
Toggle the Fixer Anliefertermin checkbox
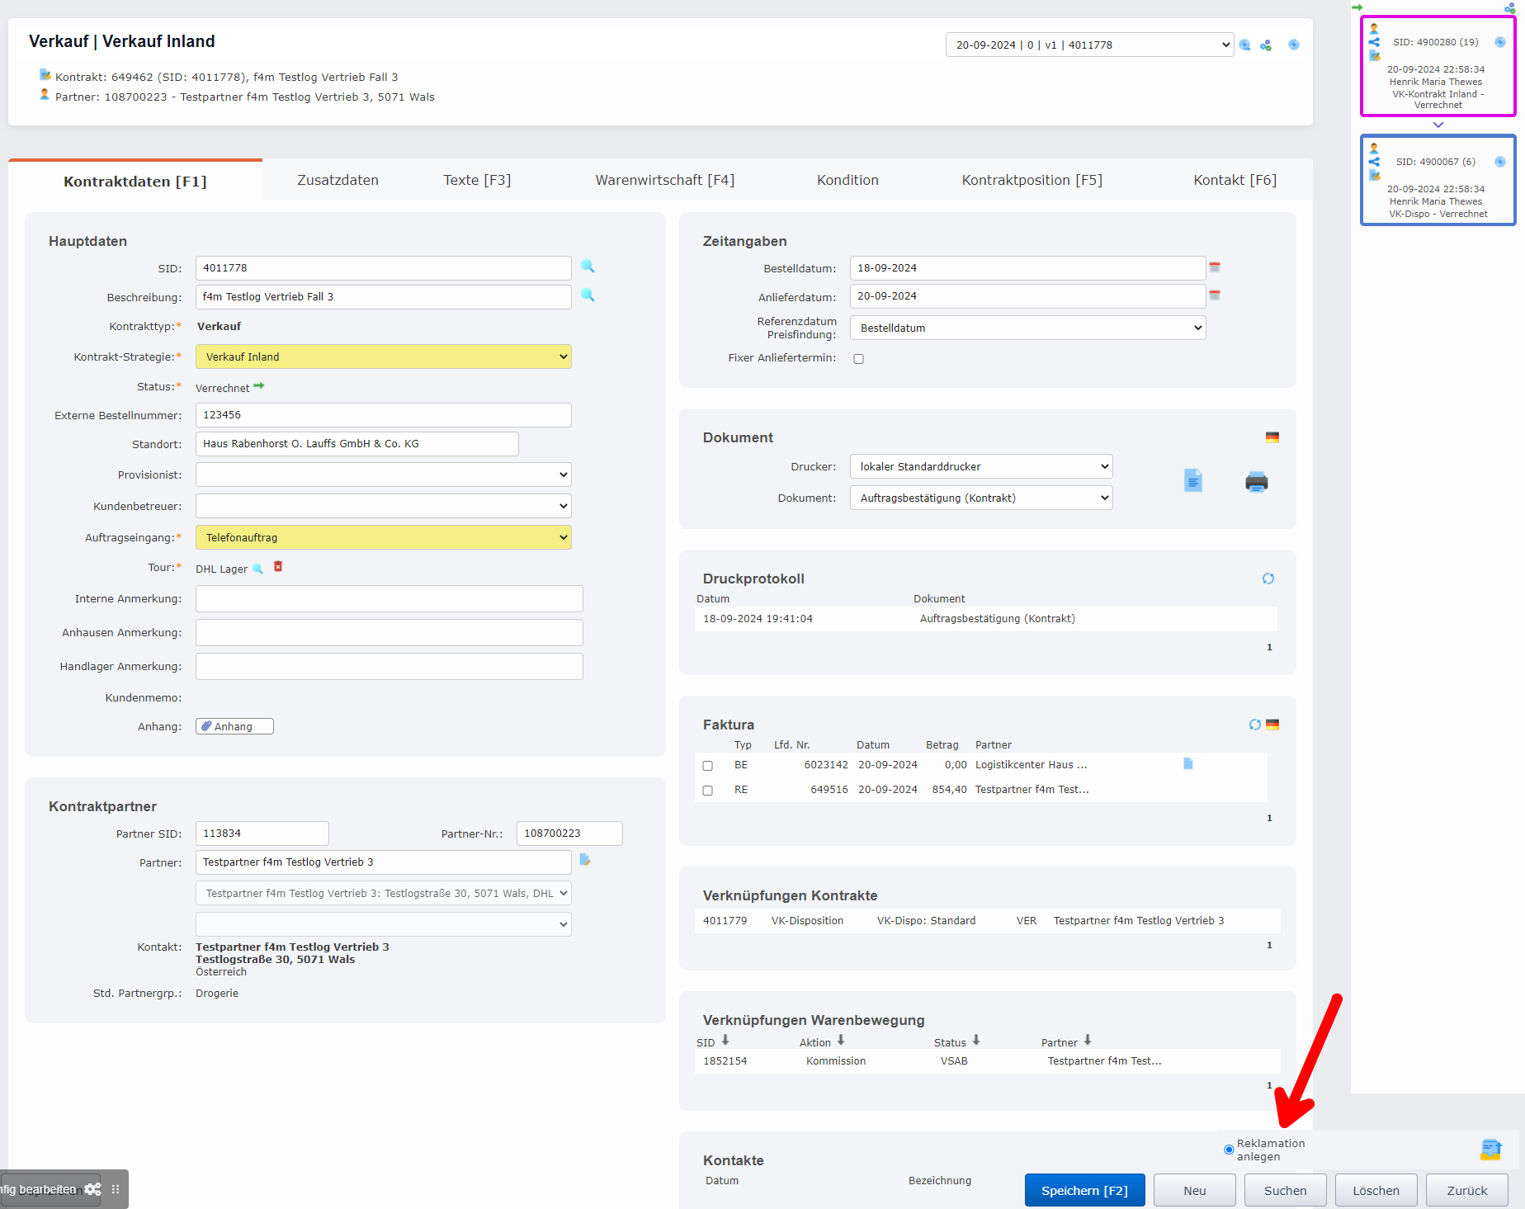pyautogui.click(x=858, y=359)
